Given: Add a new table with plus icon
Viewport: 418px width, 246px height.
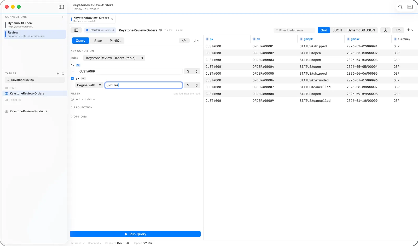Looking at the screenshot, I should (58, 74).
